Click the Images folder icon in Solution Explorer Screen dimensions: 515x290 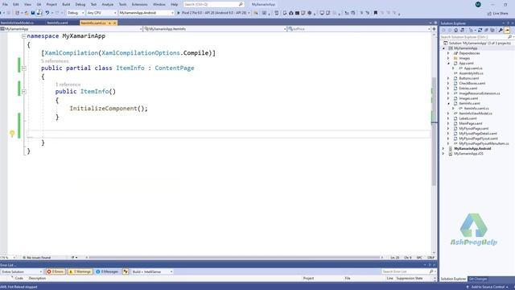tap(455, 58)
